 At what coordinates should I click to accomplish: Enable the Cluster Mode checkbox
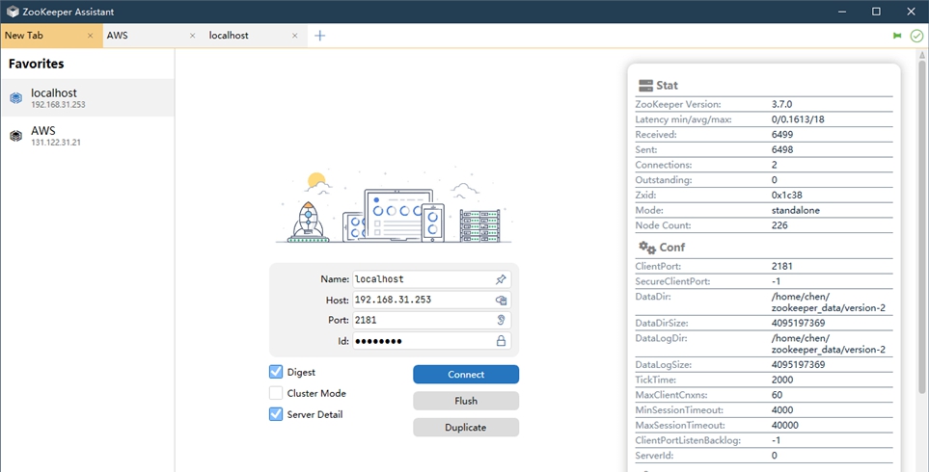(276, 393)
